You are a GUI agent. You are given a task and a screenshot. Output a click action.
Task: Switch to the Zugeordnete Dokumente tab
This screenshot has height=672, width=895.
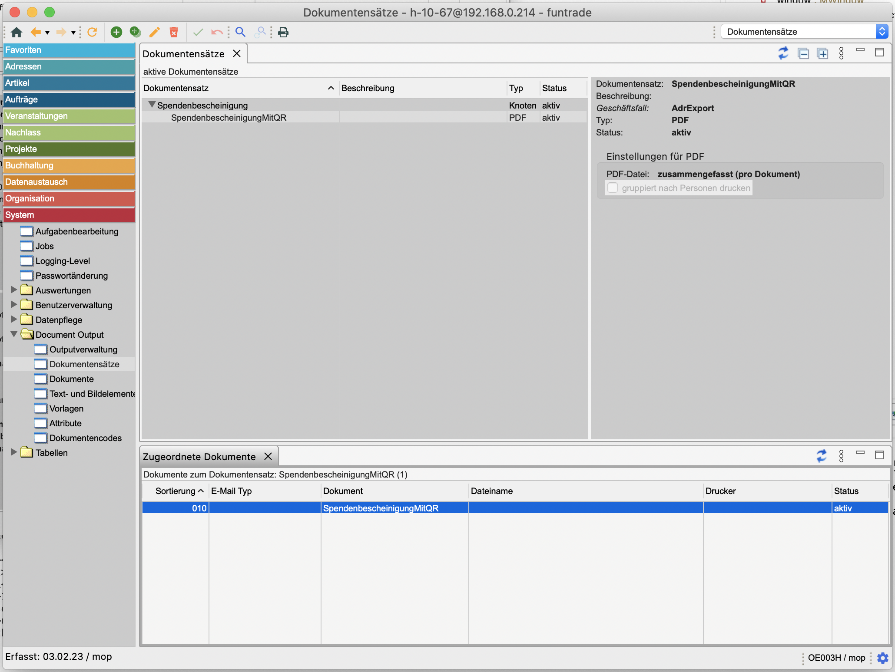click(199, 457)
